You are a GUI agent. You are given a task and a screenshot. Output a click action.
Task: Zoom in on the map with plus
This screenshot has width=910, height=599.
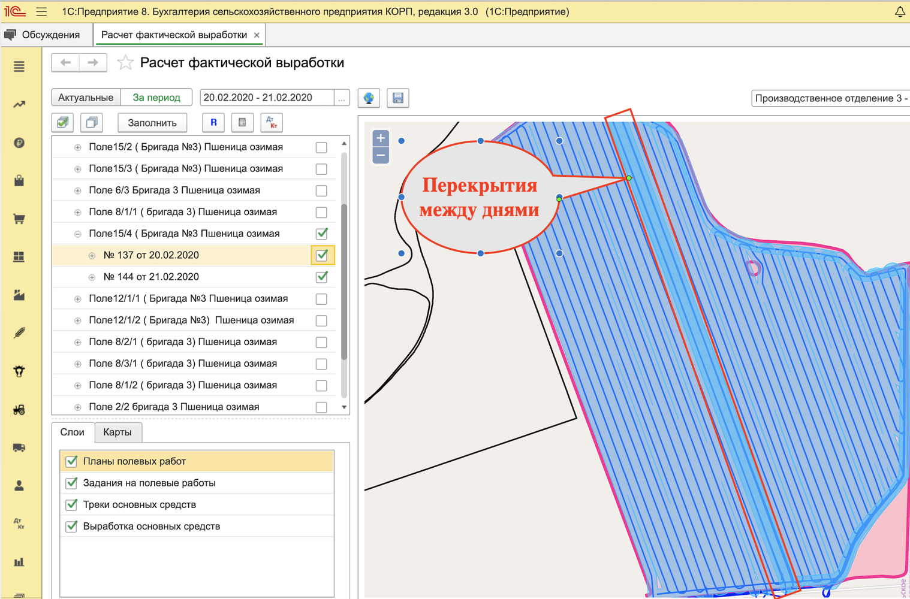(381, 138)
